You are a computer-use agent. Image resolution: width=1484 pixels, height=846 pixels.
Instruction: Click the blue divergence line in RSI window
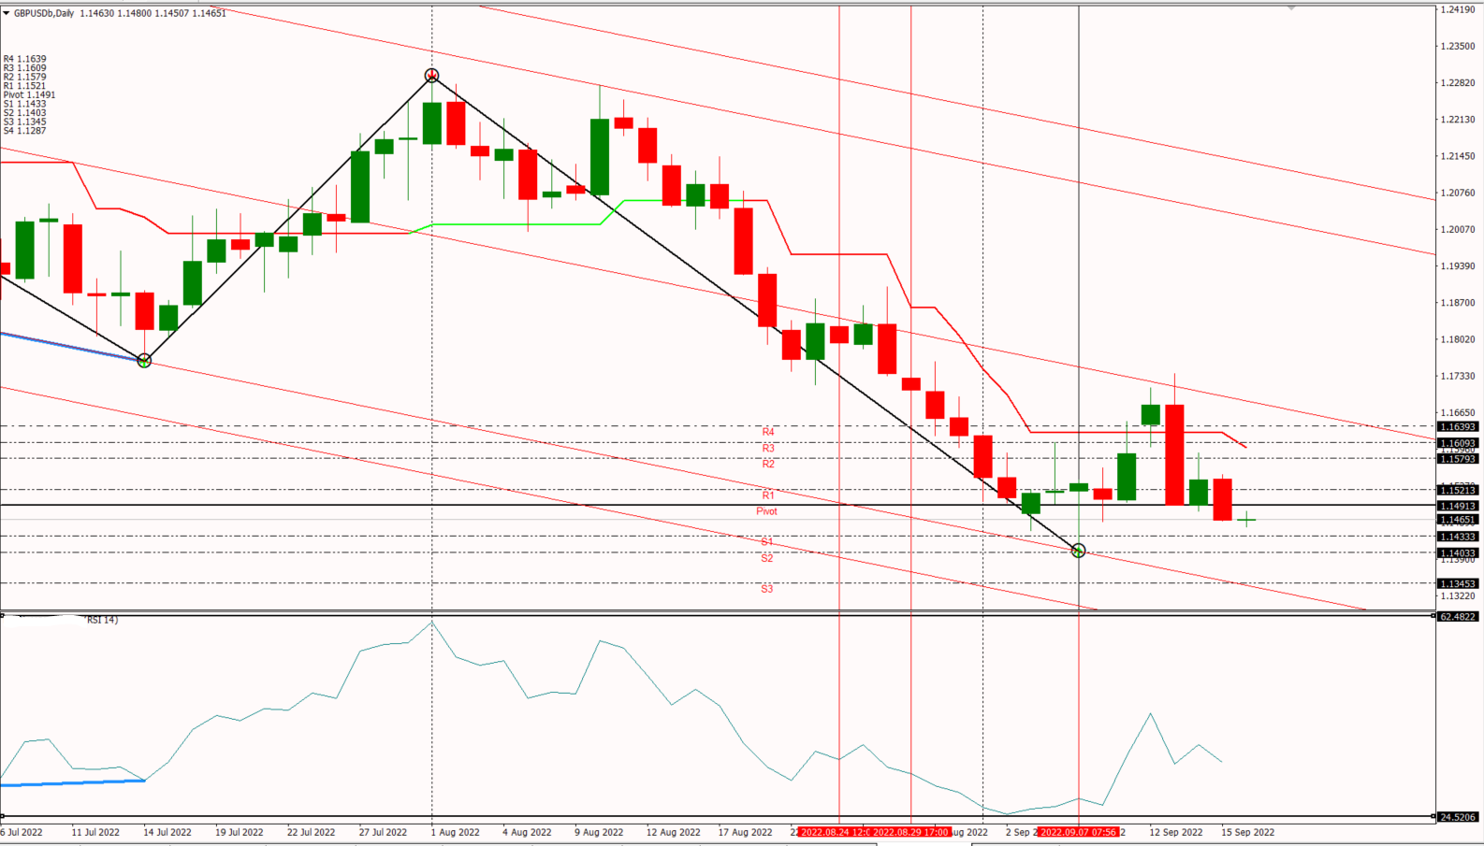coord(72,782)
